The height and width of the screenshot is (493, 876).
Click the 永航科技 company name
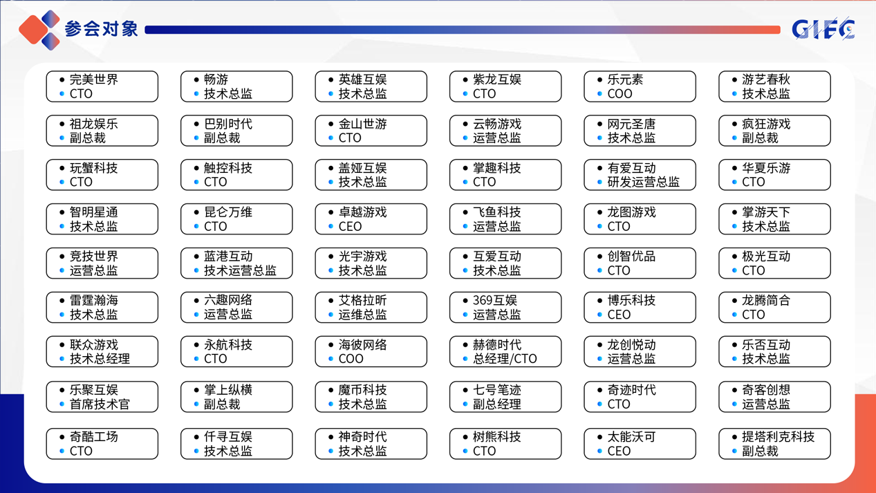[x=228, y=345]
